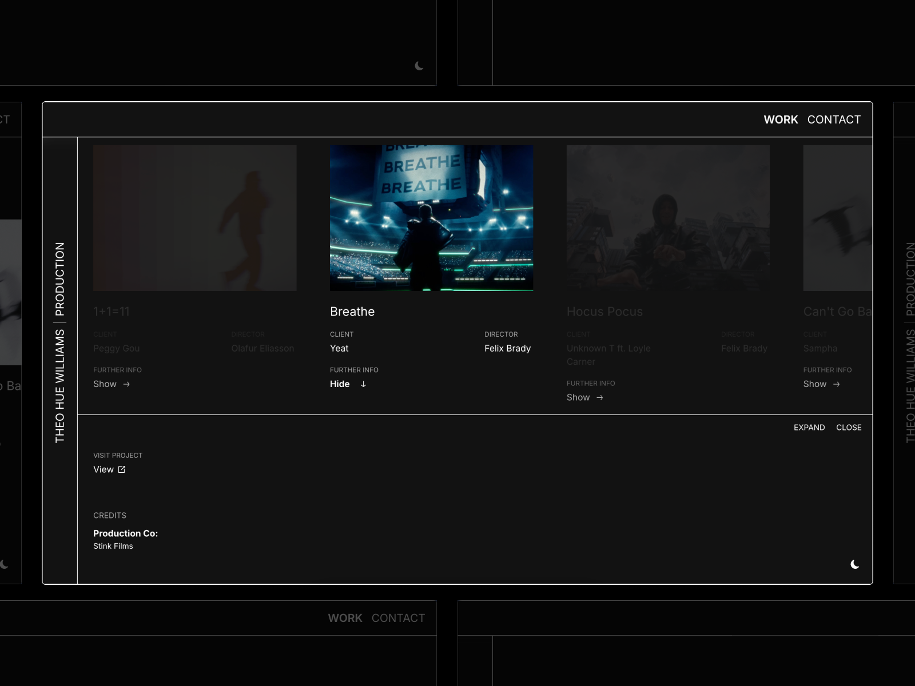
Task: Click the Can't Go Back project thumbnail
Action: point(838,218)
